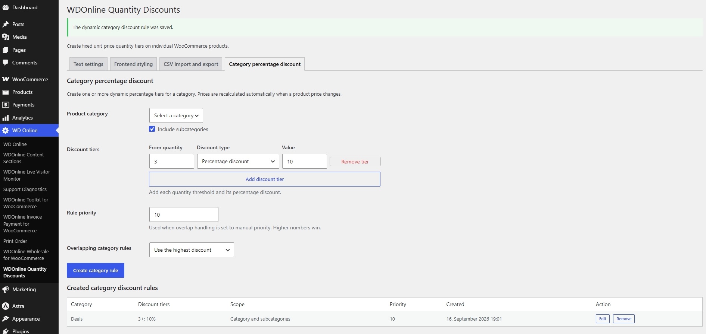Click the WooCommerce logo icon
This screenshot has height=334, width=706.
tap(6, 79)
